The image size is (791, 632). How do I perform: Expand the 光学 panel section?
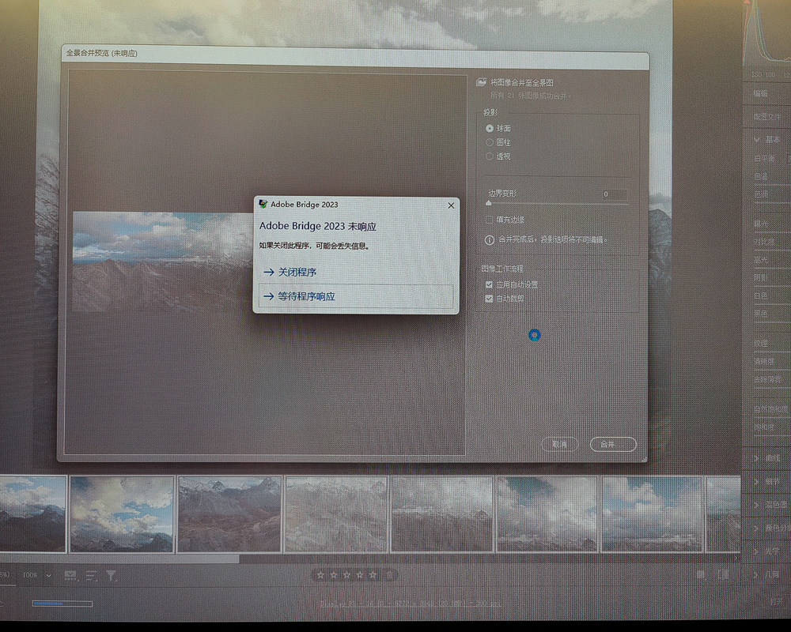point(757,551)
